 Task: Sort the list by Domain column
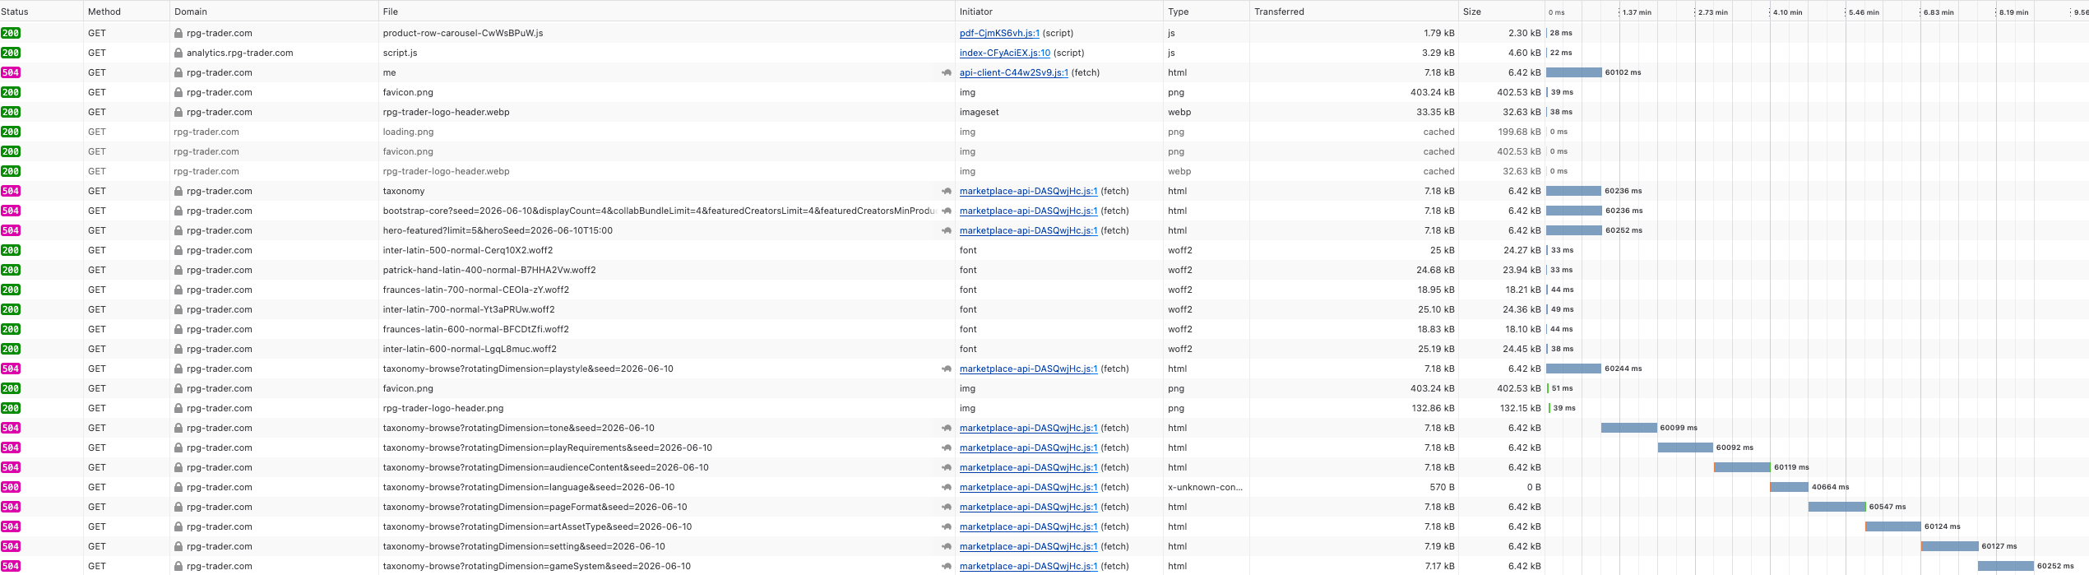[191, 12]
